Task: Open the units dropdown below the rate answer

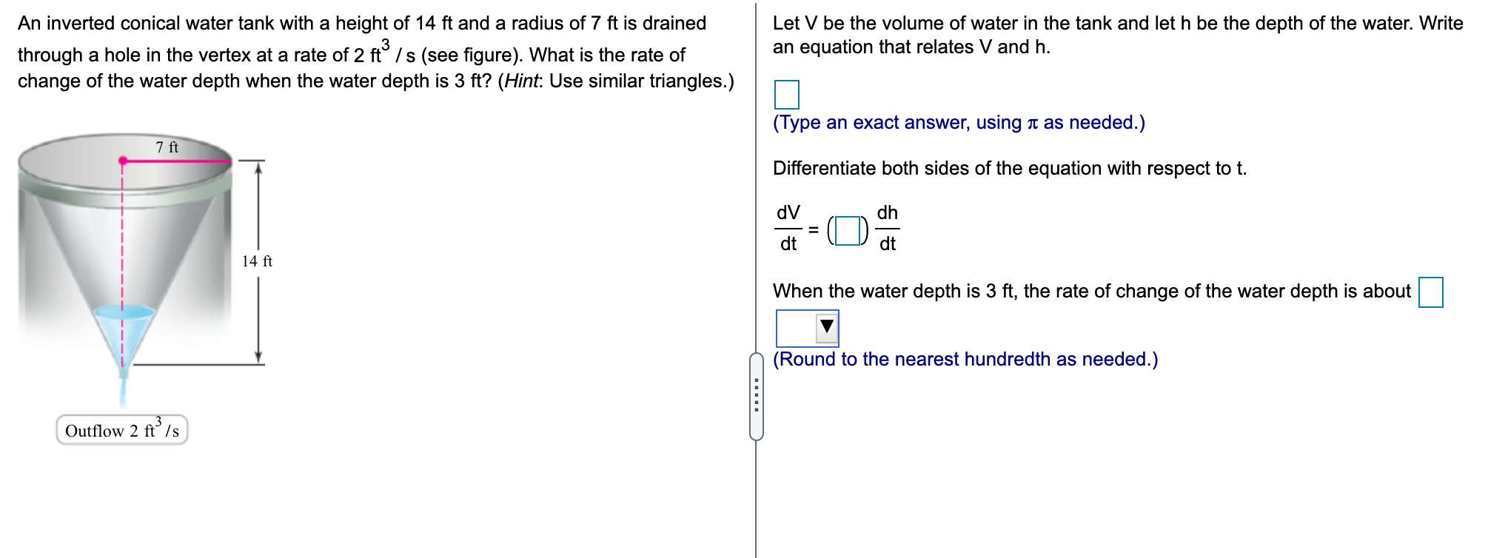Action: tap(808, 327)
